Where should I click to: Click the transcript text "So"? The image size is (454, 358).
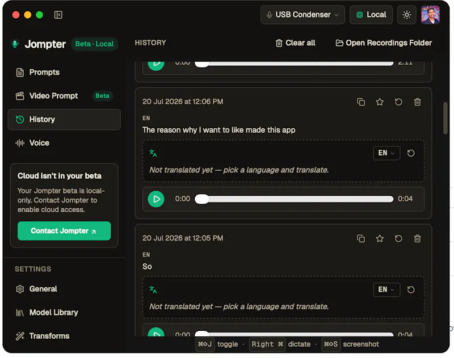click(x=147, y=267)
